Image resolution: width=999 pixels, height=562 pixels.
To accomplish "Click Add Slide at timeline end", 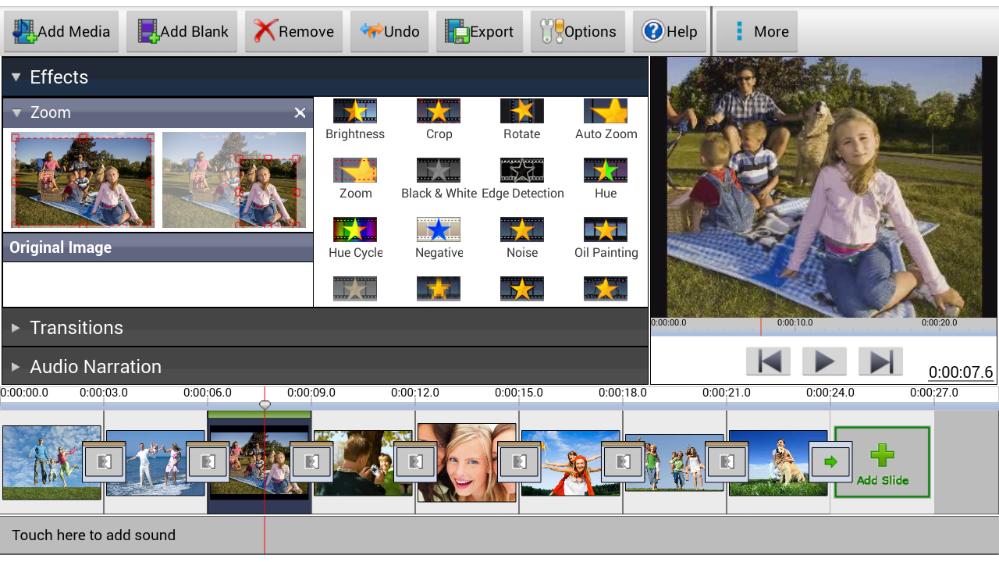I will (x=882, y=462).
